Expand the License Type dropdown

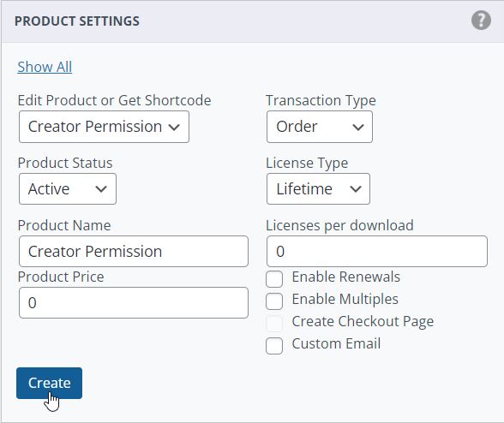(318, 189)
